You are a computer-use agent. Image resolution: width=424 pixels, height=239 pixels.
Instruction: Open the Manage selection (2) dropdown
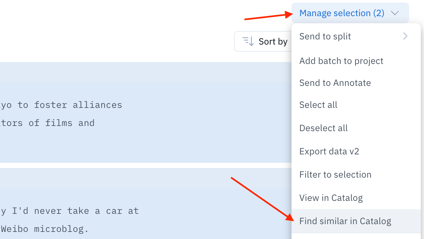pyautogui.click(x=350, y=13)
